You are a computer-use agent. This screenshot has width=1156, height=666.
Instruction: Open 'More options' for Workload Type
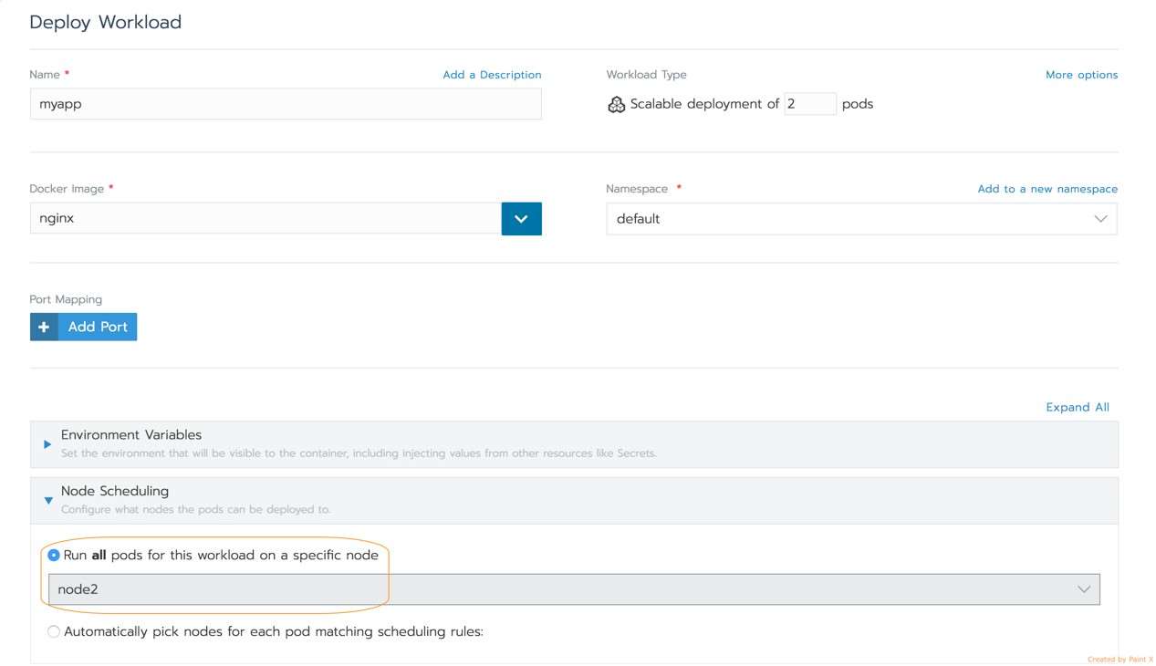pyautogui.click(x=1081, y=75)
